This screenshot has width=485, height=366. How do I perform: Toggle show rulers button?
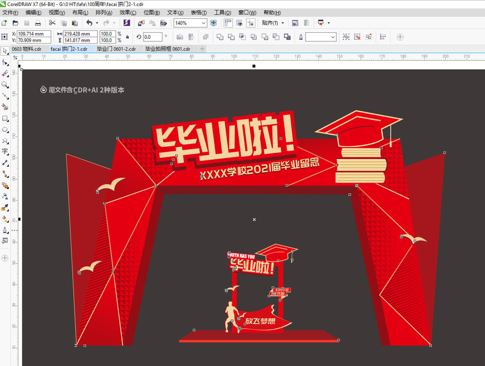[x=228, y=23]
